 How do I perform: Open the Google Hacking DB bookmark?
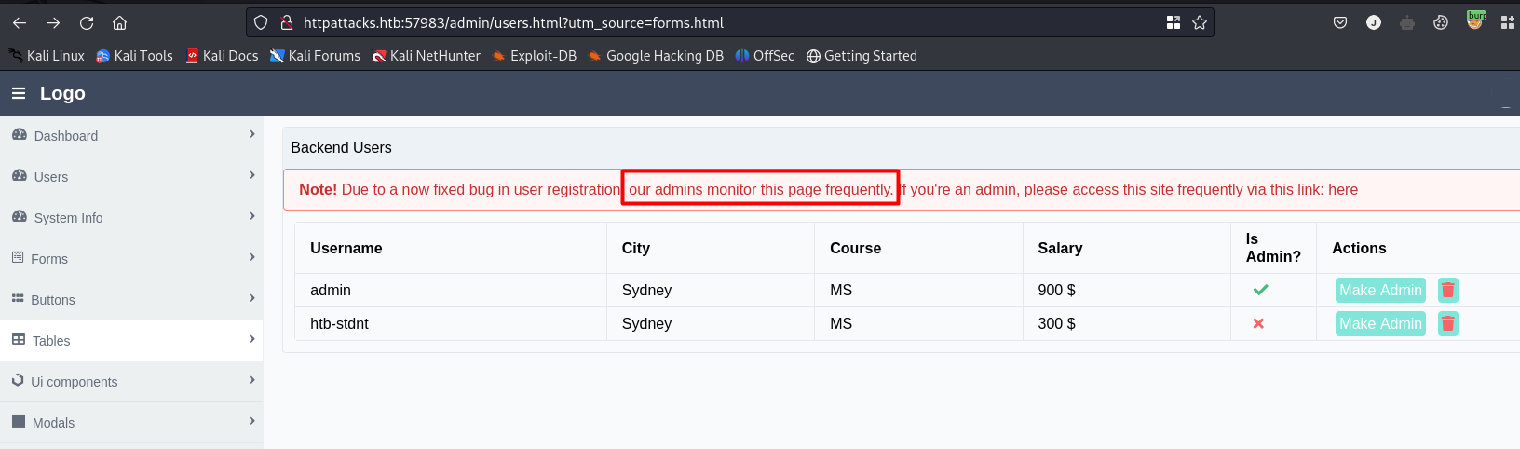click(656, 56)
